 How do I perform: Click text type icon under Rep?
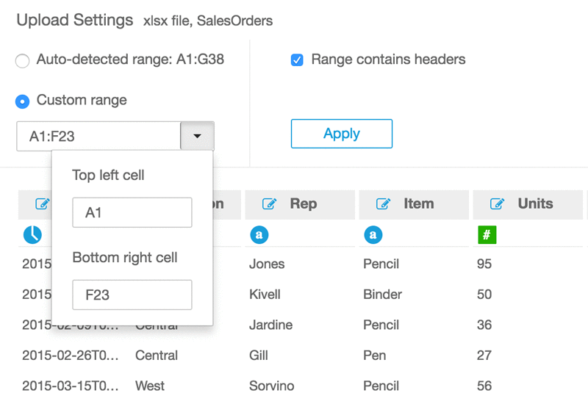tap(259, 235)
